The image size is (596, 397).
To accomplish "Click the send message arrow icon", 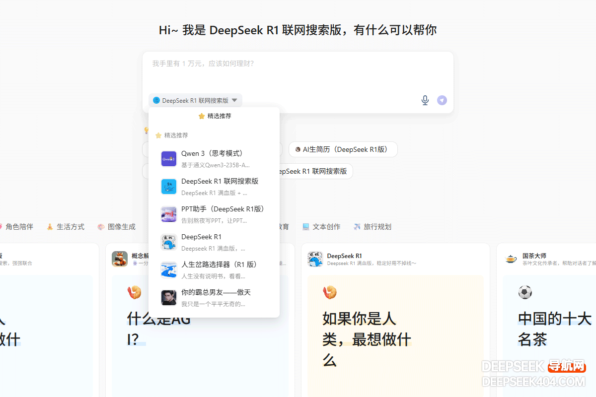I will click(x=442, y=100).
